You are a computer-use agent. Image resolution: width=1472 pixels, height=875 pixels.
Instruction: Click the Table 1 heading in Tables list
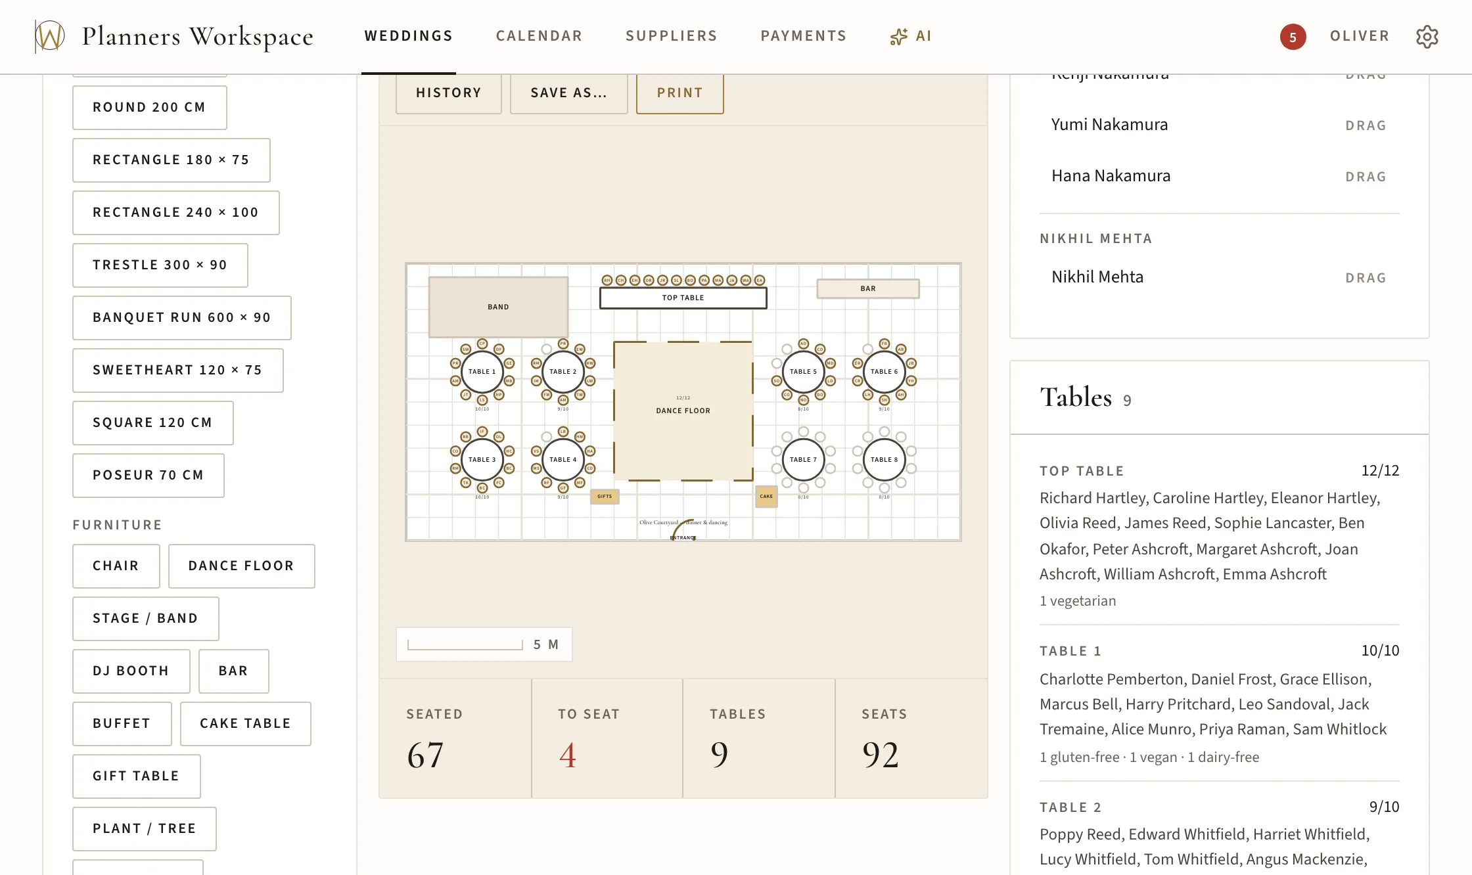pyautogui.click(x=1070, y=651)
